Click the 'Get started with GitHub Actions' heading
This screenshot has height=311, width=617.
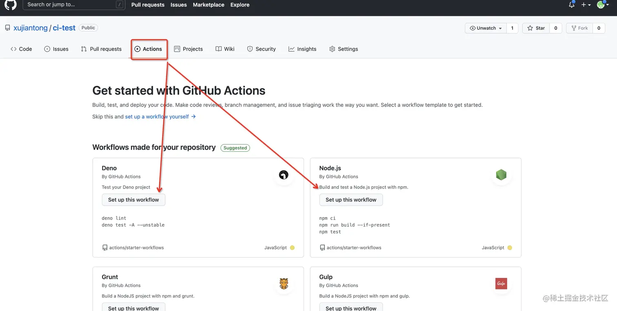click(179, 91)
